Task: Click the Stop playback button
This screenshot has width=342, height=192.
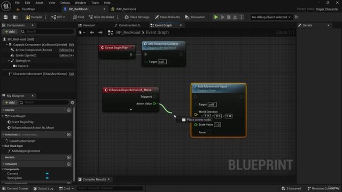Action: coord(229,17)
